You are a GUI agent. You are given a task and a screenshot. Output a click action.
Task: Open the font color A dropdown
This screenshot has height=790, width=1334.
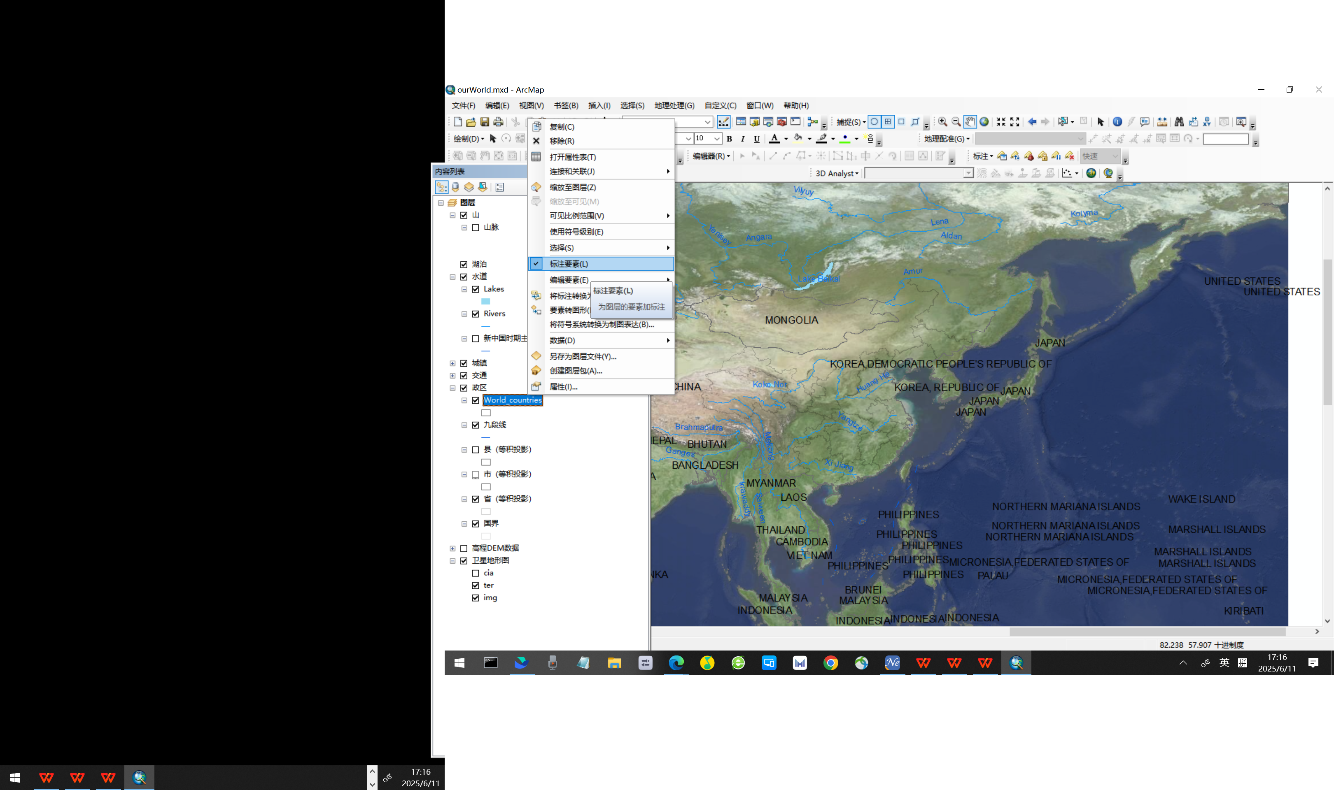coord(786,139)
